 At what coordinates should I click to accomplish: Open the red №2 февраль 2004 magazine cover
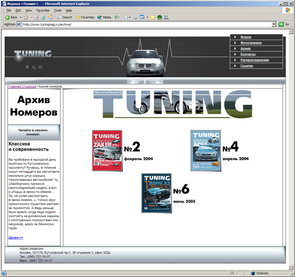pos(107,151)
